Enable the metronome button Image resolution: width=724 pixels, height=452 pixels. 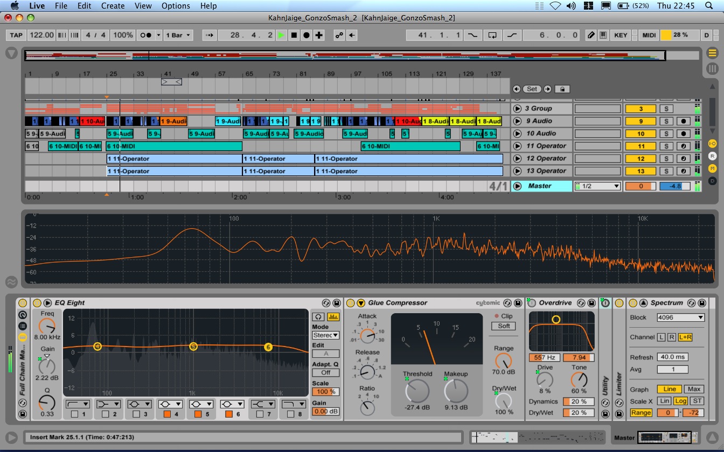(145, 35)
